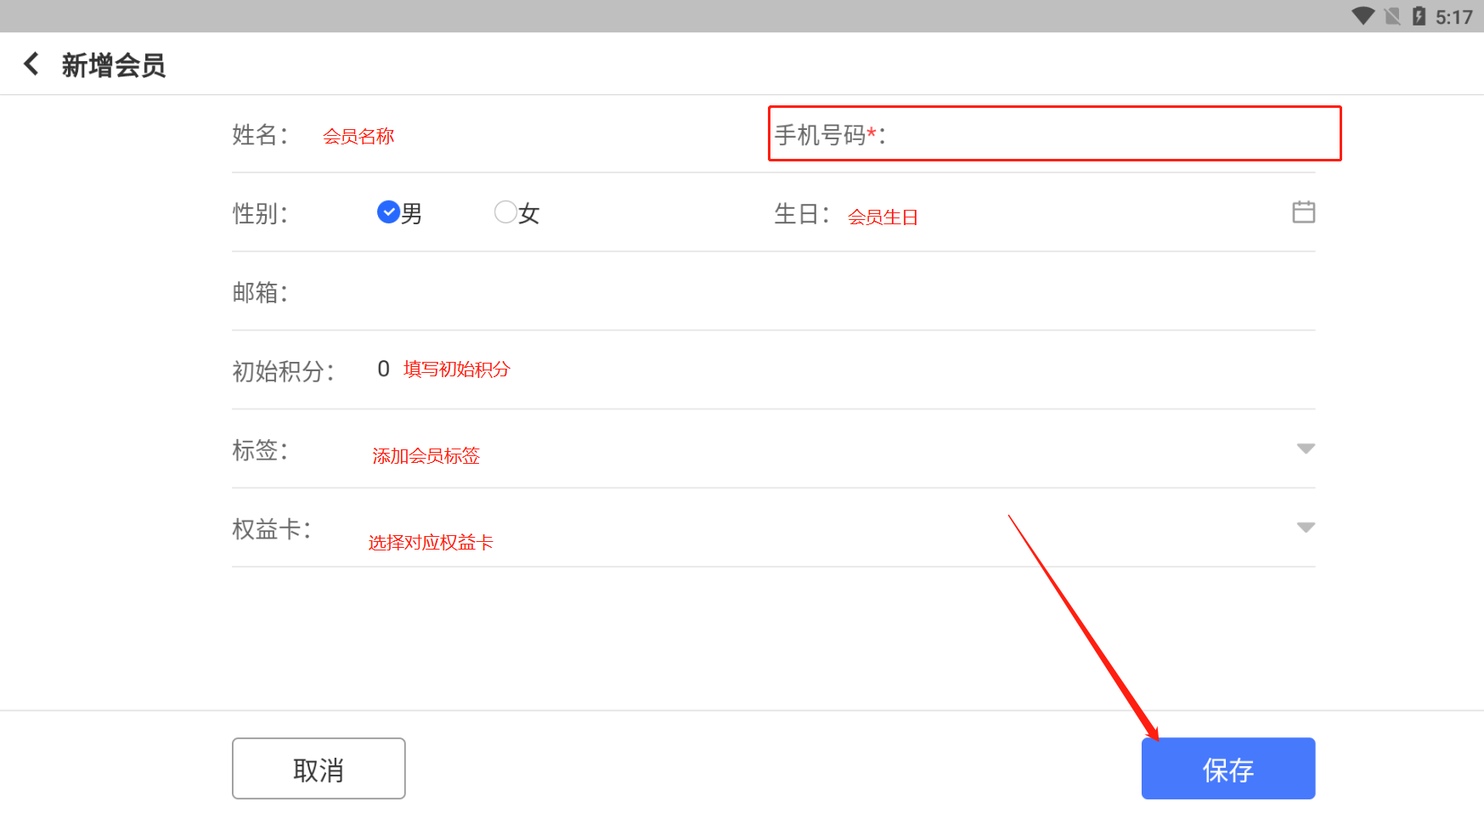The image size is (1484, 835).
Task: Click the 取消 cancel button
Action: tap(319, 769)
